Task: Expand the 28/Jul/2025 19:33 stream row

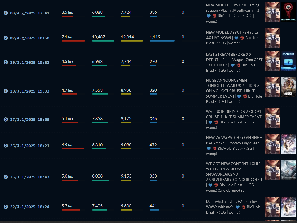Action: point(6,91)
